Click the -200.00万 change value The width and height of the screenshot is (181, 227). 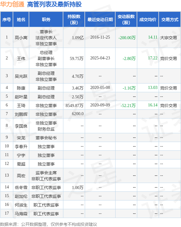point(127,38)
